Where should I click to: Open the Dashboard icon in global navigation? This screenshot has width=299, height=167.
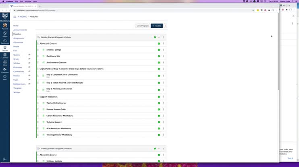5,42
